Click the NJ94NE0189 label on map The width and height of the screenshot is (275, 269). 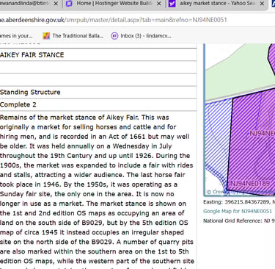(x=250, y=184)
